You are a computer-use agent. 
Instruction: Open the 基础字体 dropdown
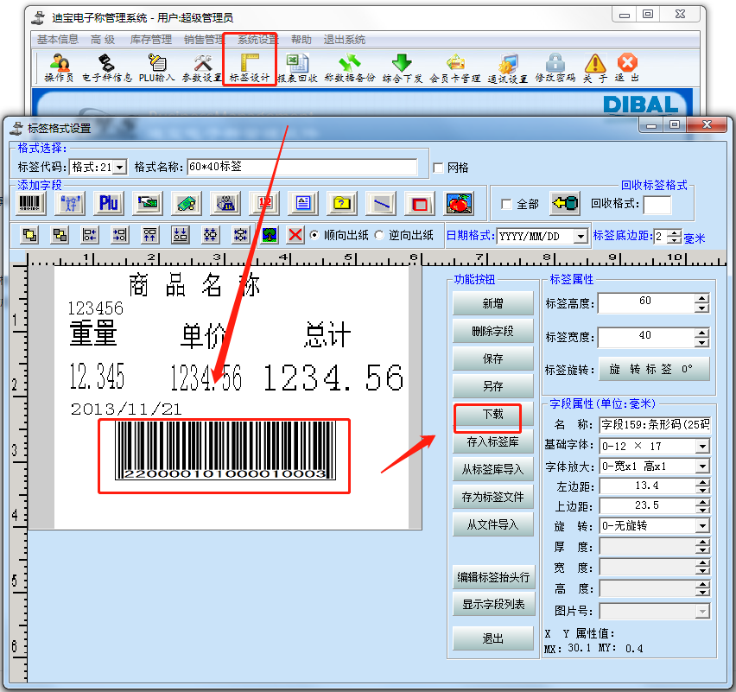coord(702,446)
